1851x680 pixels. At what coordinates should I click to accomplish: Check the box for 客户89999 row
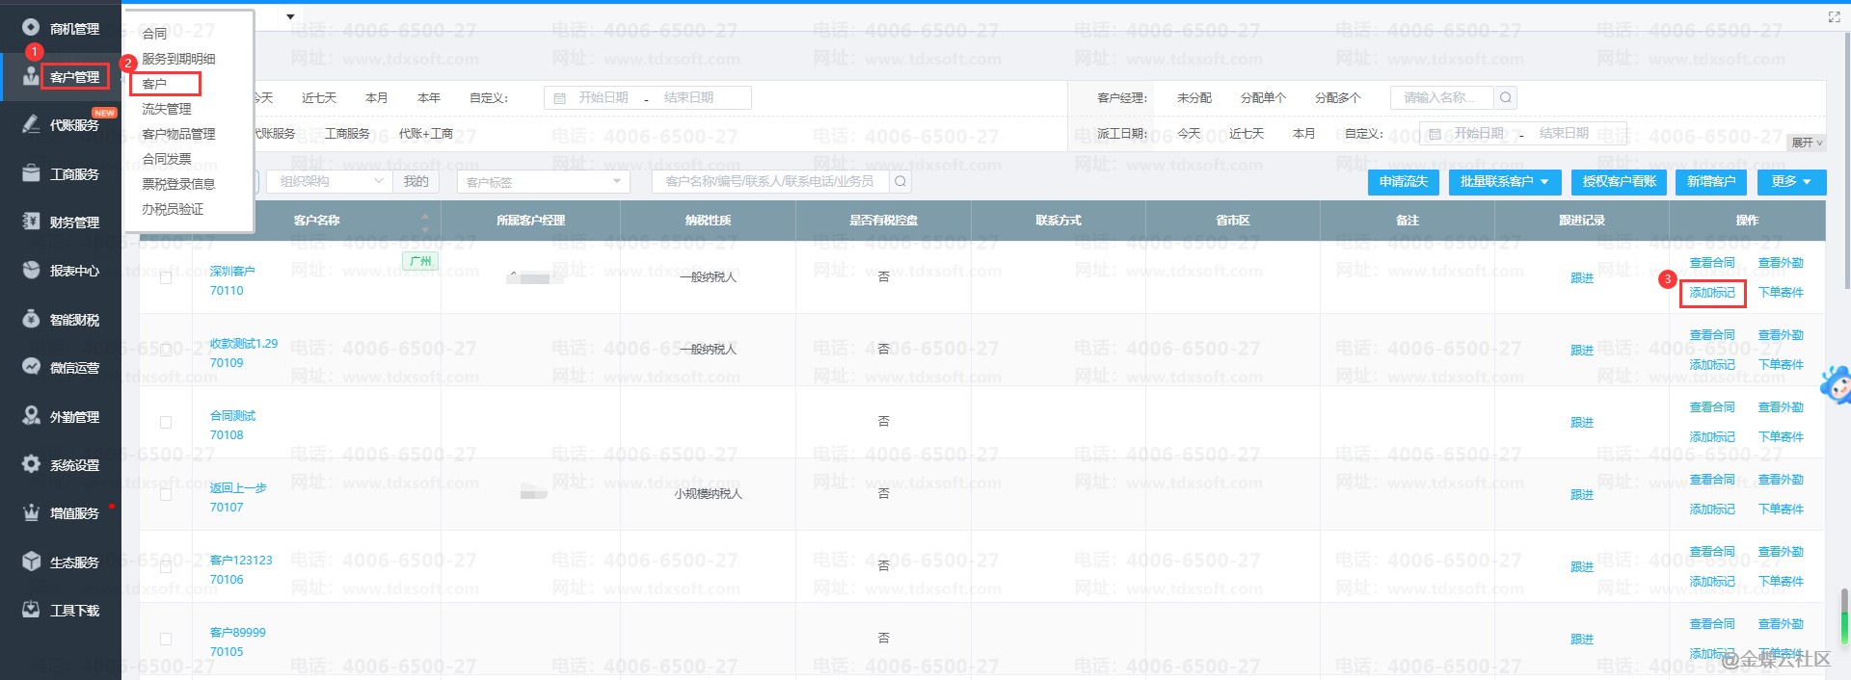point(166,639)
